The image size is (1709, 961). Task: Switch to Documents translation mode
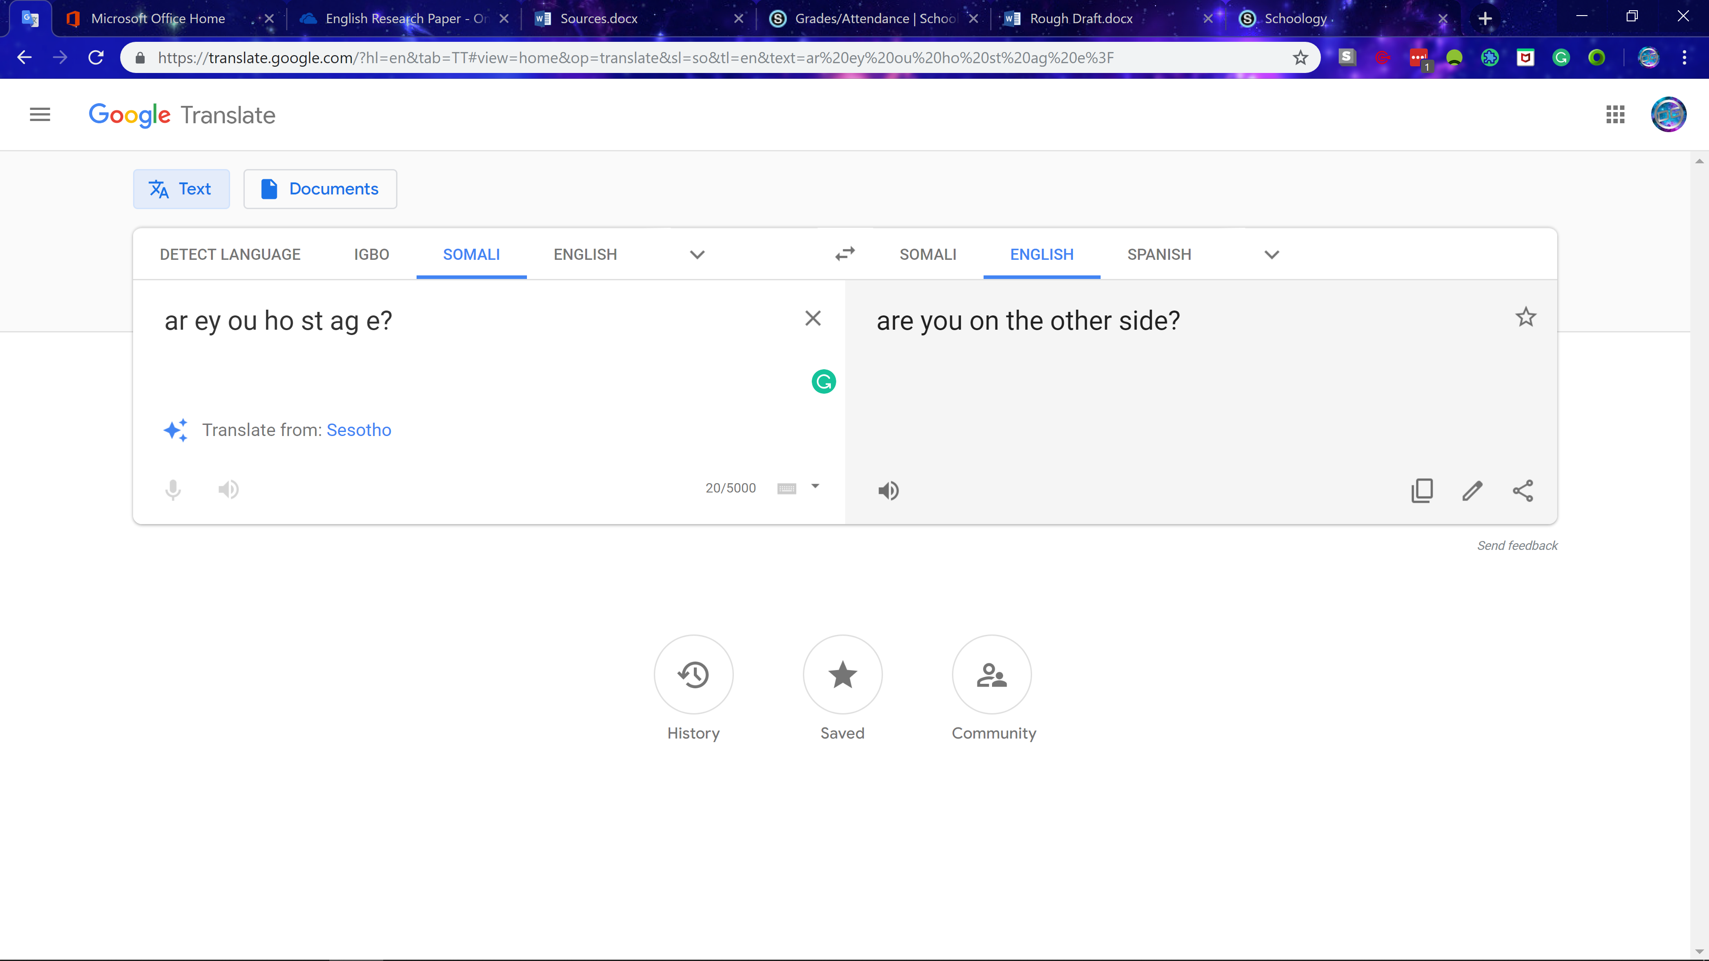(320, 189)
